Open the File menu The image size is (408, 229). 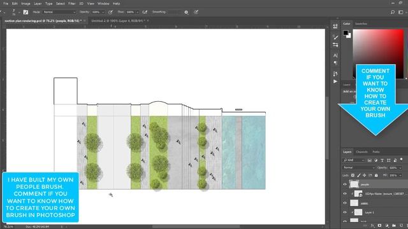point(6,4)
